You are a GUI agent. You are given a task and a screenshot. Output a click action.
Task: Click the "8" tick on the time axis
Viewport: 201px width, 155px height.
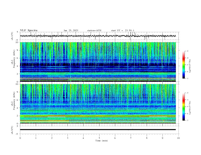pos(147,138)
